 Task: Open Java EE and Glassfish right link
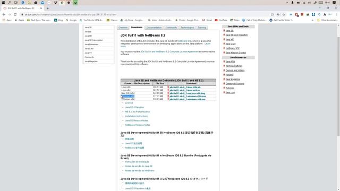pos(236,35)
